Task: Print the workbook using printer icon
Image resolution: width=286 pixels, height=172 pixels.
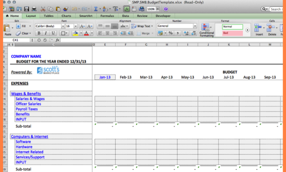Action: [x=34, y=9]
